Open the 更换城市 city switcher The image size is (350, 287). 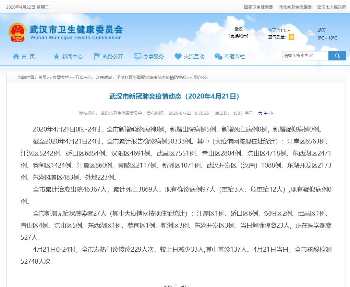click(239, 36)
